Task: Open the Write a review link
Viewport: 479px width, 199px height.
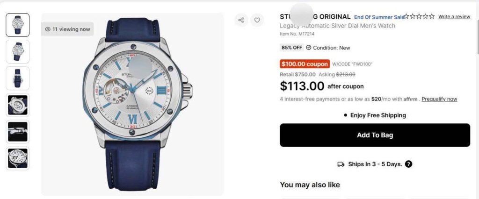Action: [x=454, y=17]
